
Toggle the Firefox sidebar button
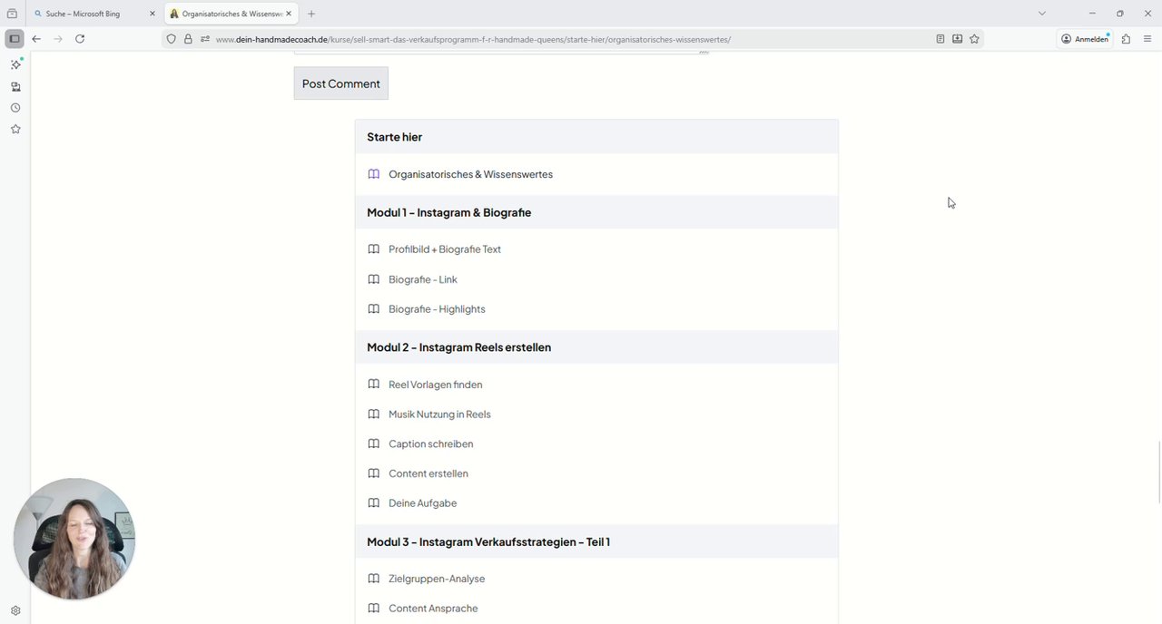click(15, 39)
